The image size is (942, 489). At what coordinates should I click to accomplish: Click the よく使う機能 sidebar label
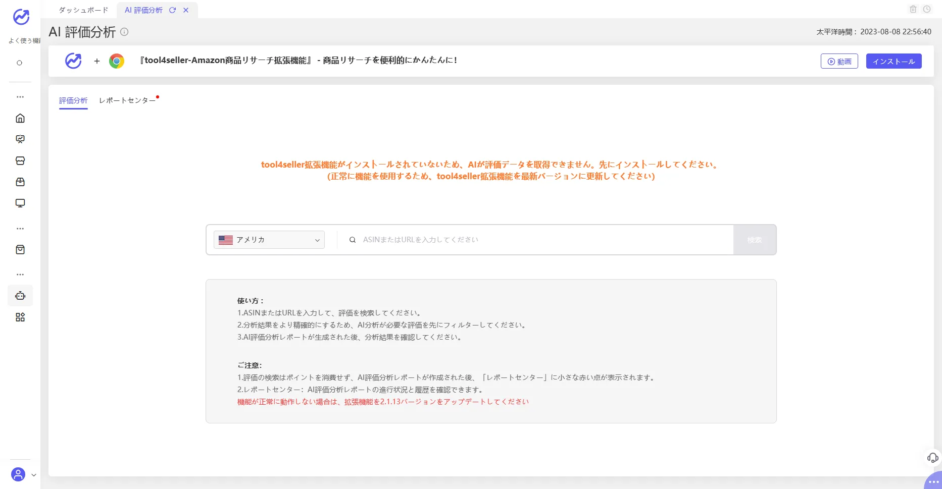click(24, 40)
